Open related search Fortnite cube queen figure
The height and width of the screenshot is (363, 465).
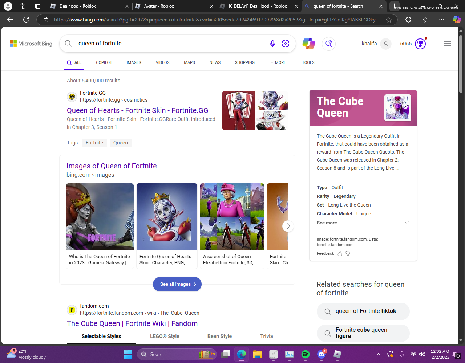363,333
